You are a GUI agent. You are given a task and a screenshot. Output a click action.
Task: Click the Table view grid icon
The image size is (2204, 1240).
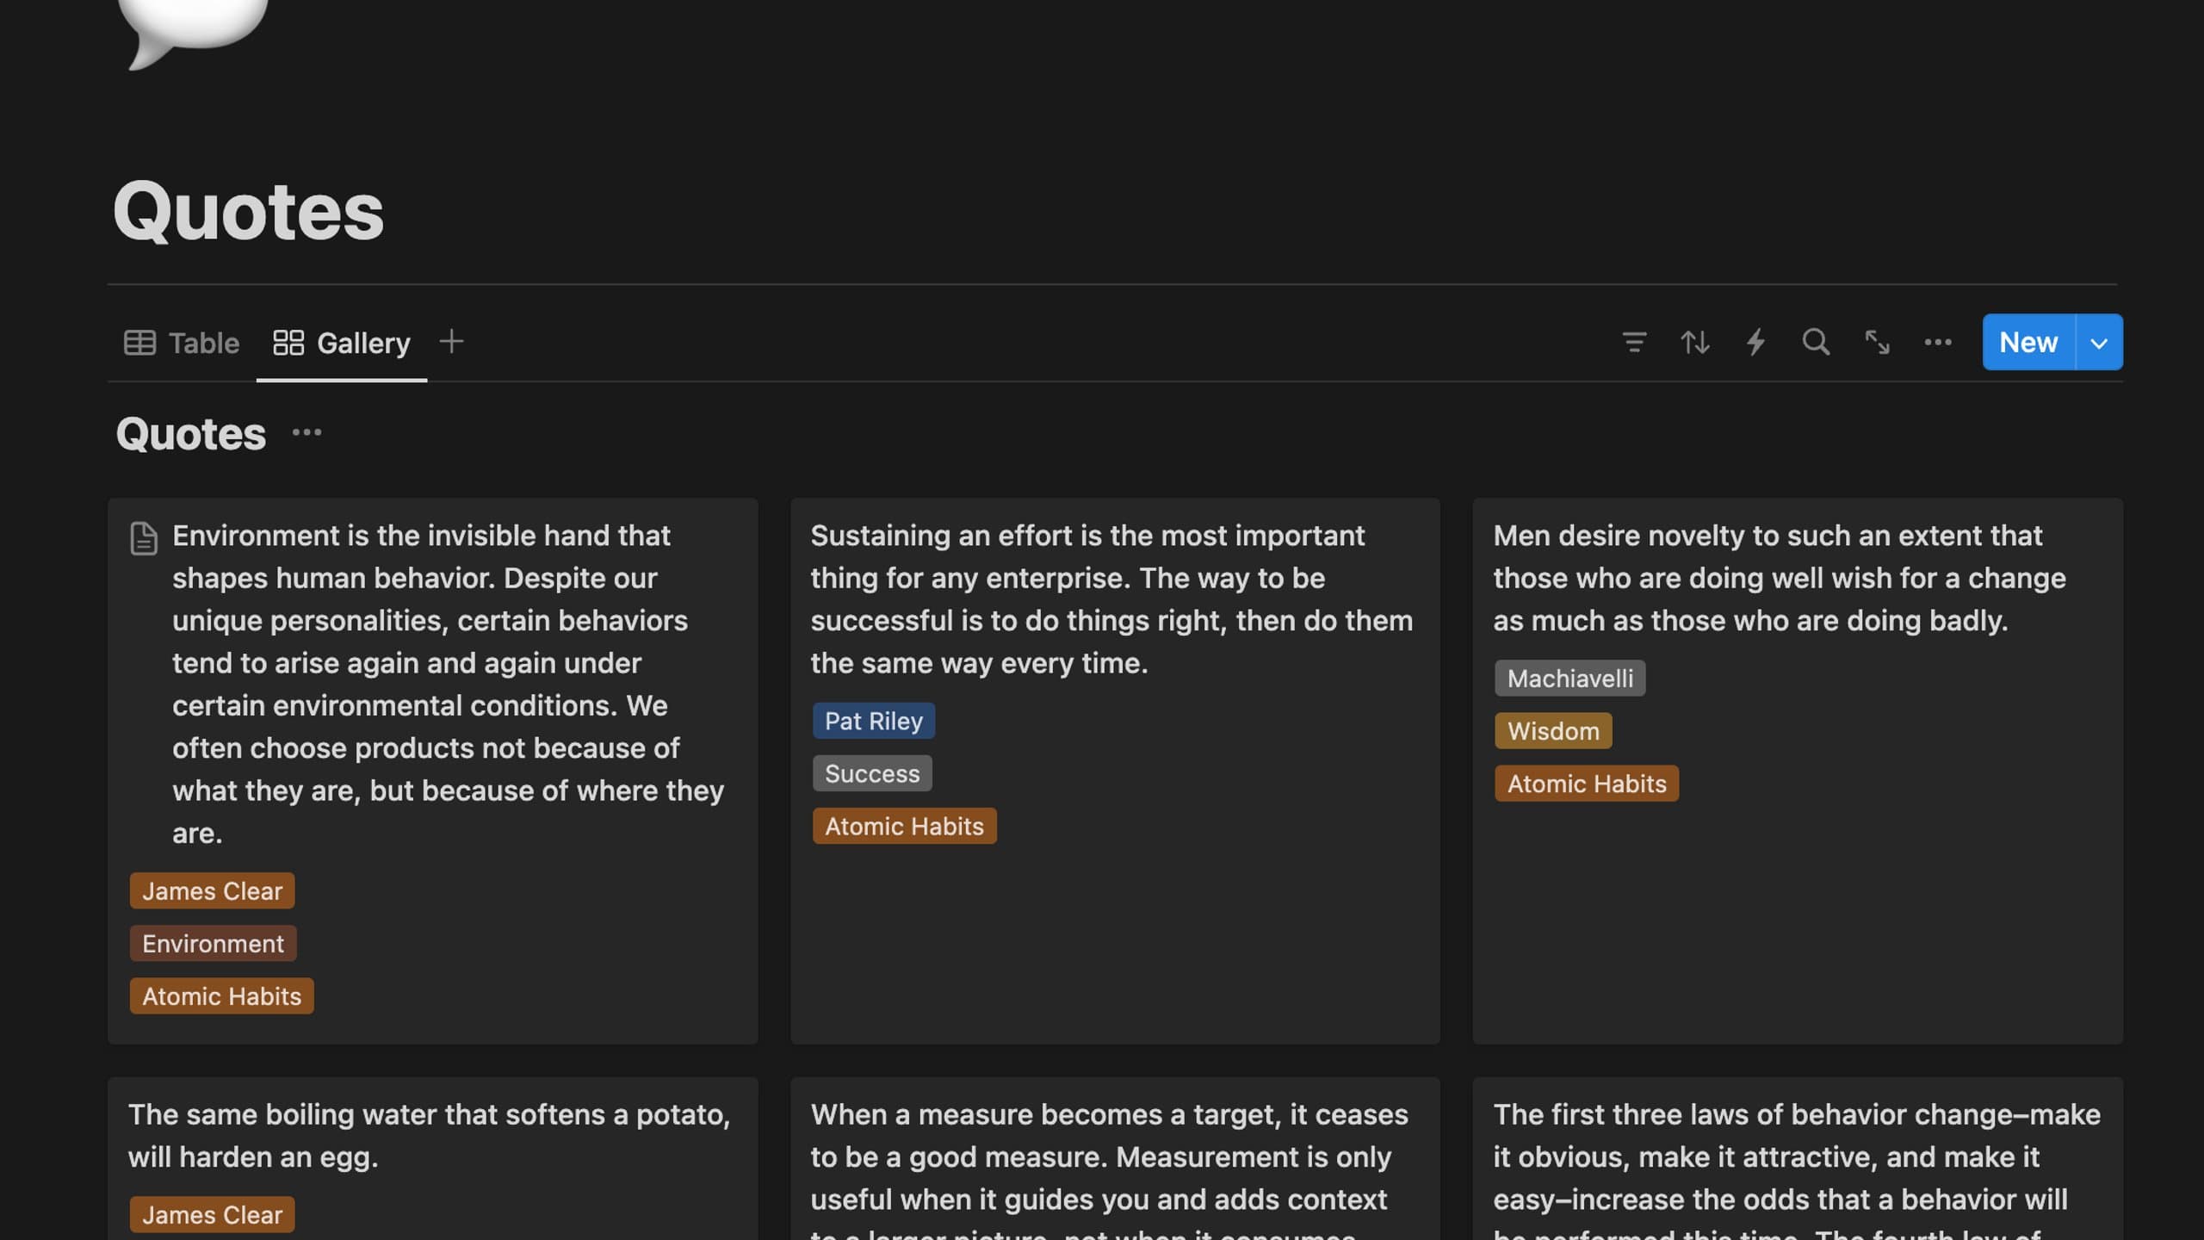(139, 343)
